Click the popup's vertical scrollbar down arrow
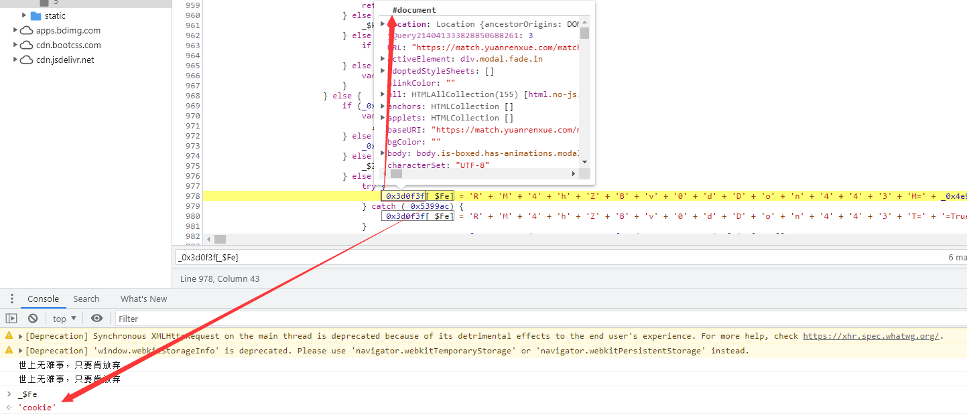967x415 pixels. tap(584, 162)
